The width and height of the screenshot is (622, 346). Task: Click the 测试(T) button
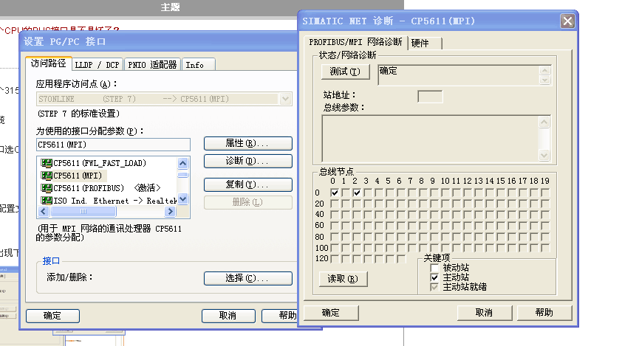point(345,72)
